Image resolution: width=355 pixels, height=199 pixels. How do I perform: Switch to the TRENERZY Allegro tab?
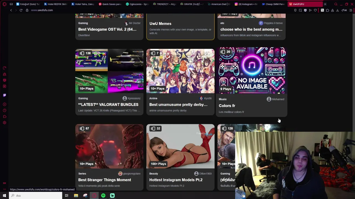(164, 4)
